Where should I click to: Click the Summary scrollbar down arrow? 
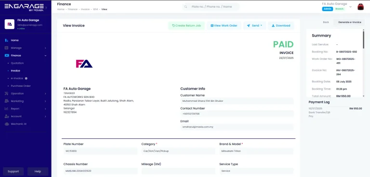(363, 96)
